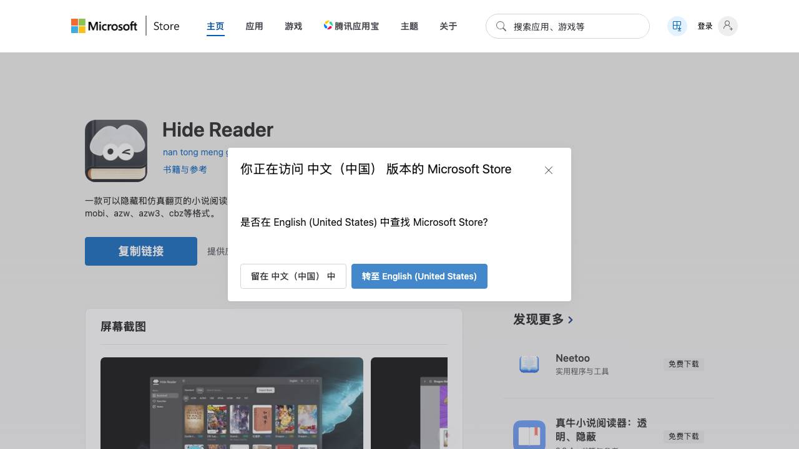
Task: Click 免费下载 for 真牛小说阅读器
Action: [x=684, y=437]
